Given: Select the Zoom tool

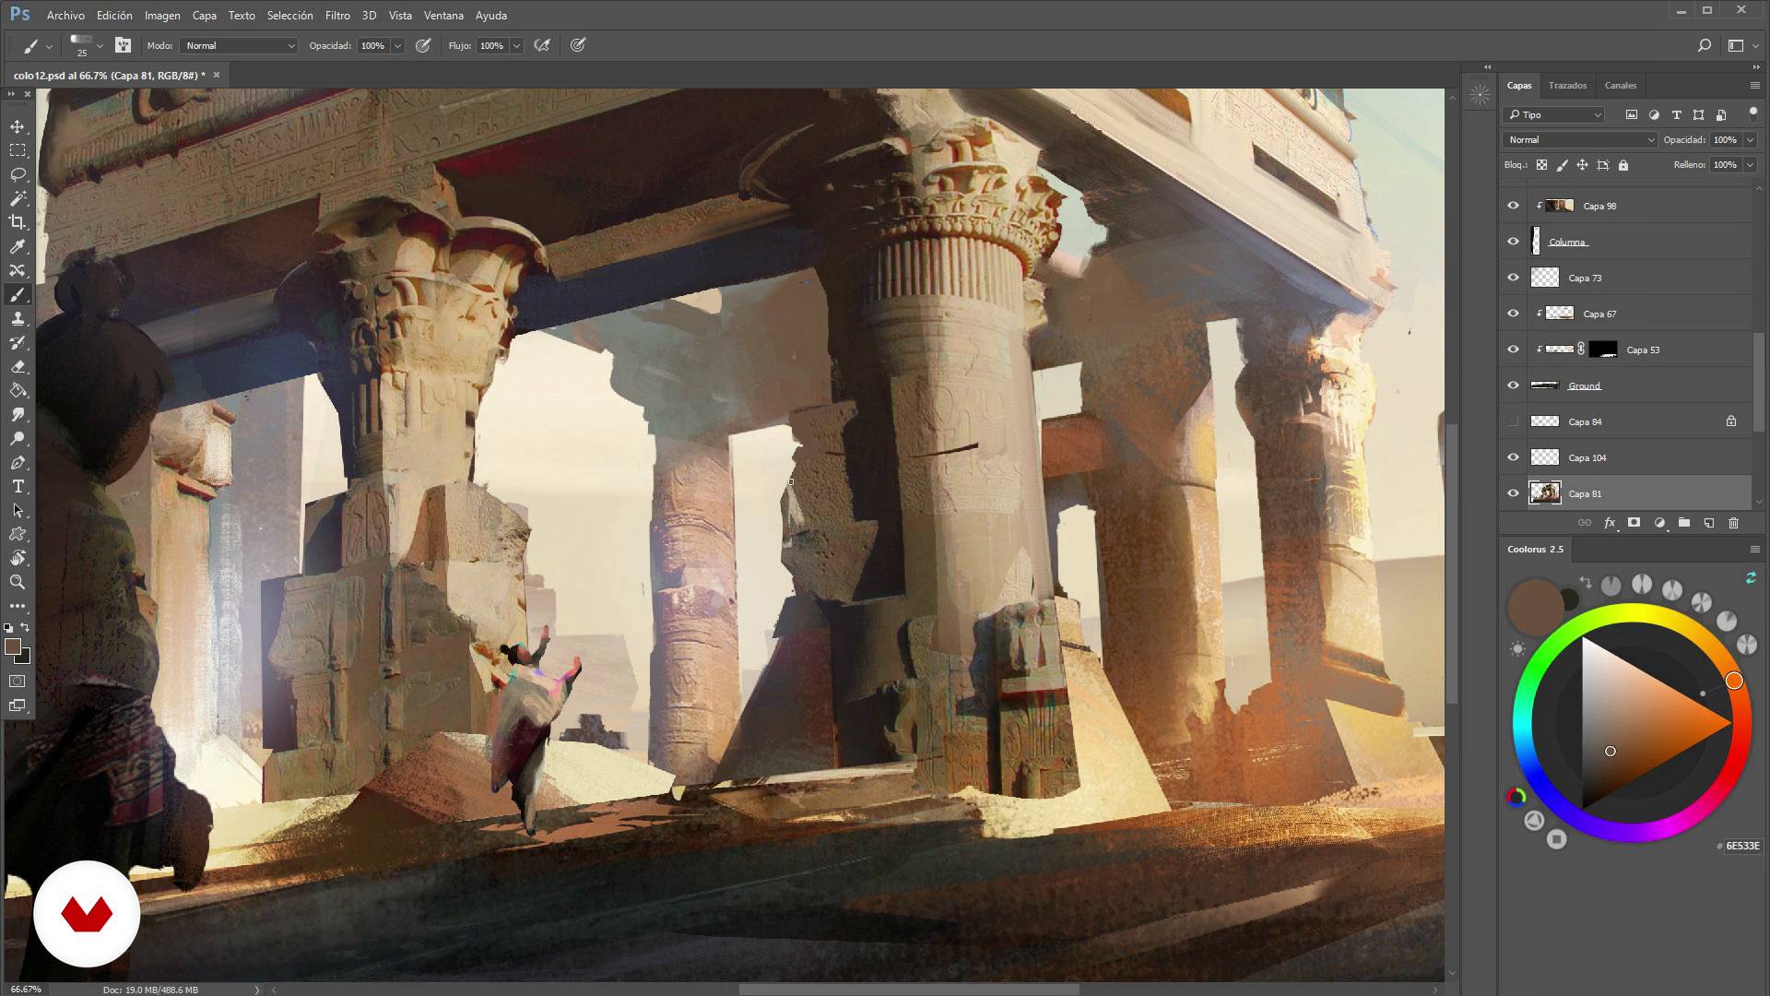Looking at the screenshot, I should point(18,582).
